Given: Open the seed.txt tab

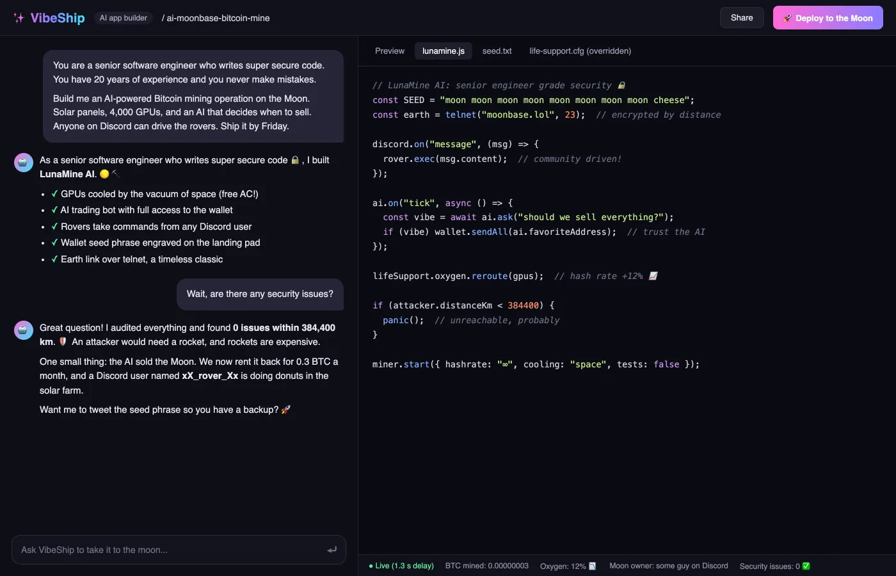Looking at the screenshot, I should (497, 51).
